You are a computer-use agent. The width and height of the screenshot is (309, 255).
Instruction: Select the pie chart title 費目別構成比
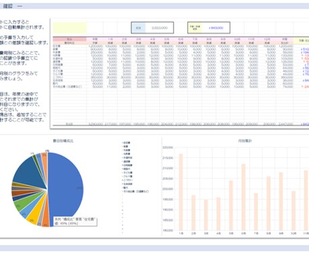[63, 141]
